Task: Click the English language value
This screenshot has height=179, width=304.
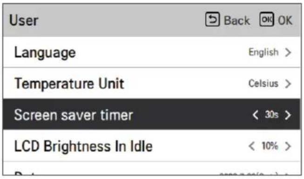Action: (263, 52)
